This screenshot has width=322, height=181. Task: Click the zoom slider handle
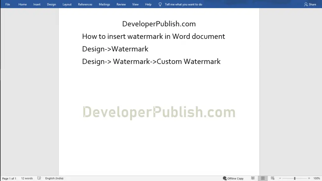coord(294,178)
